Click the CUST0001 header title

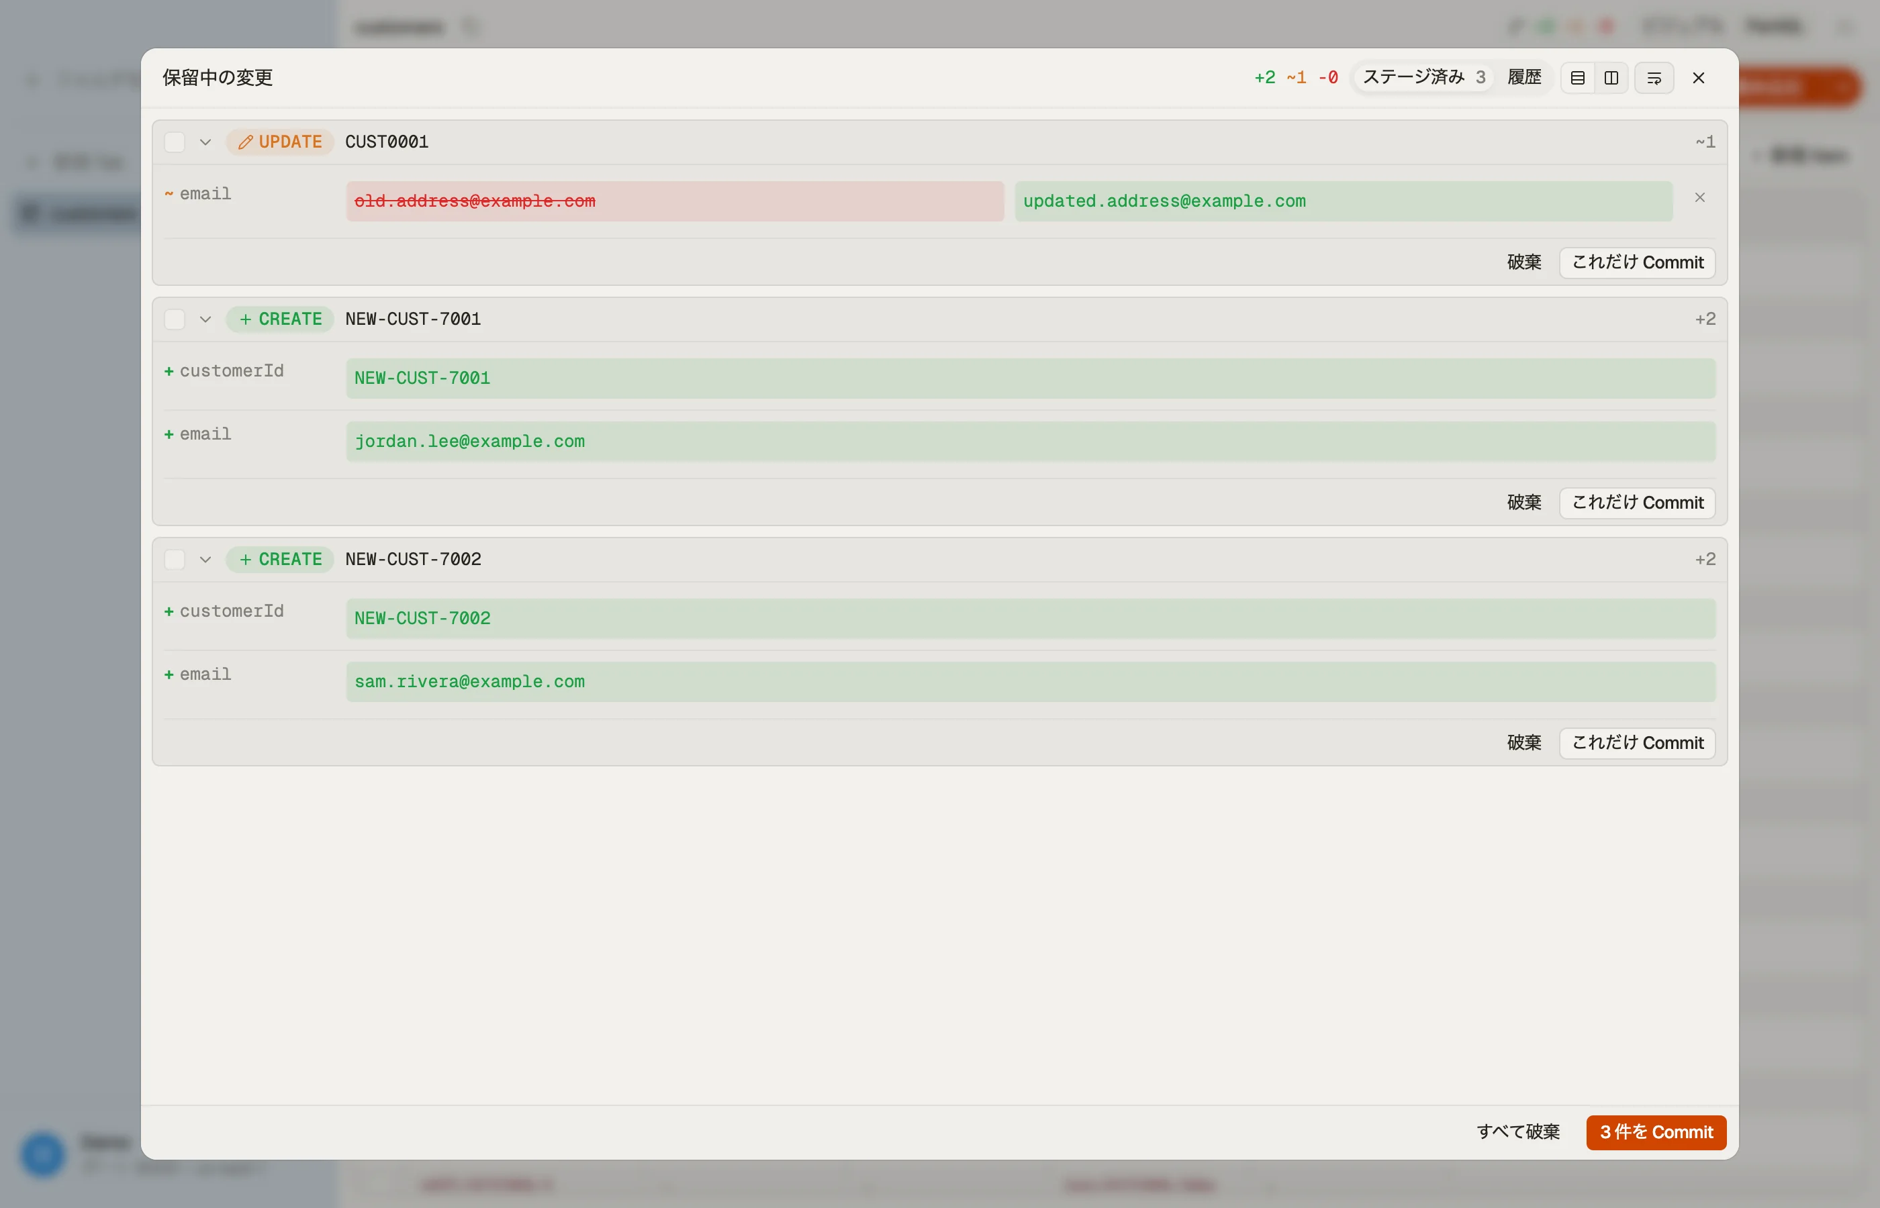tap(386, 142)
